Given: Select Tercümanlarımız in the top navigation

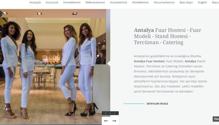Looking at the screenshot, I should click(x=164, y=3).
